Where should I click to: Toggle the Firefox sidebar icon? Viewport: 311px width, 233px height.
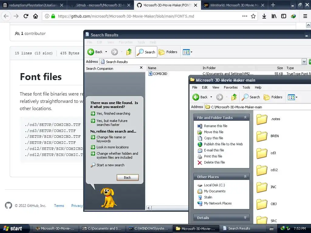click(x=284, y=16)
